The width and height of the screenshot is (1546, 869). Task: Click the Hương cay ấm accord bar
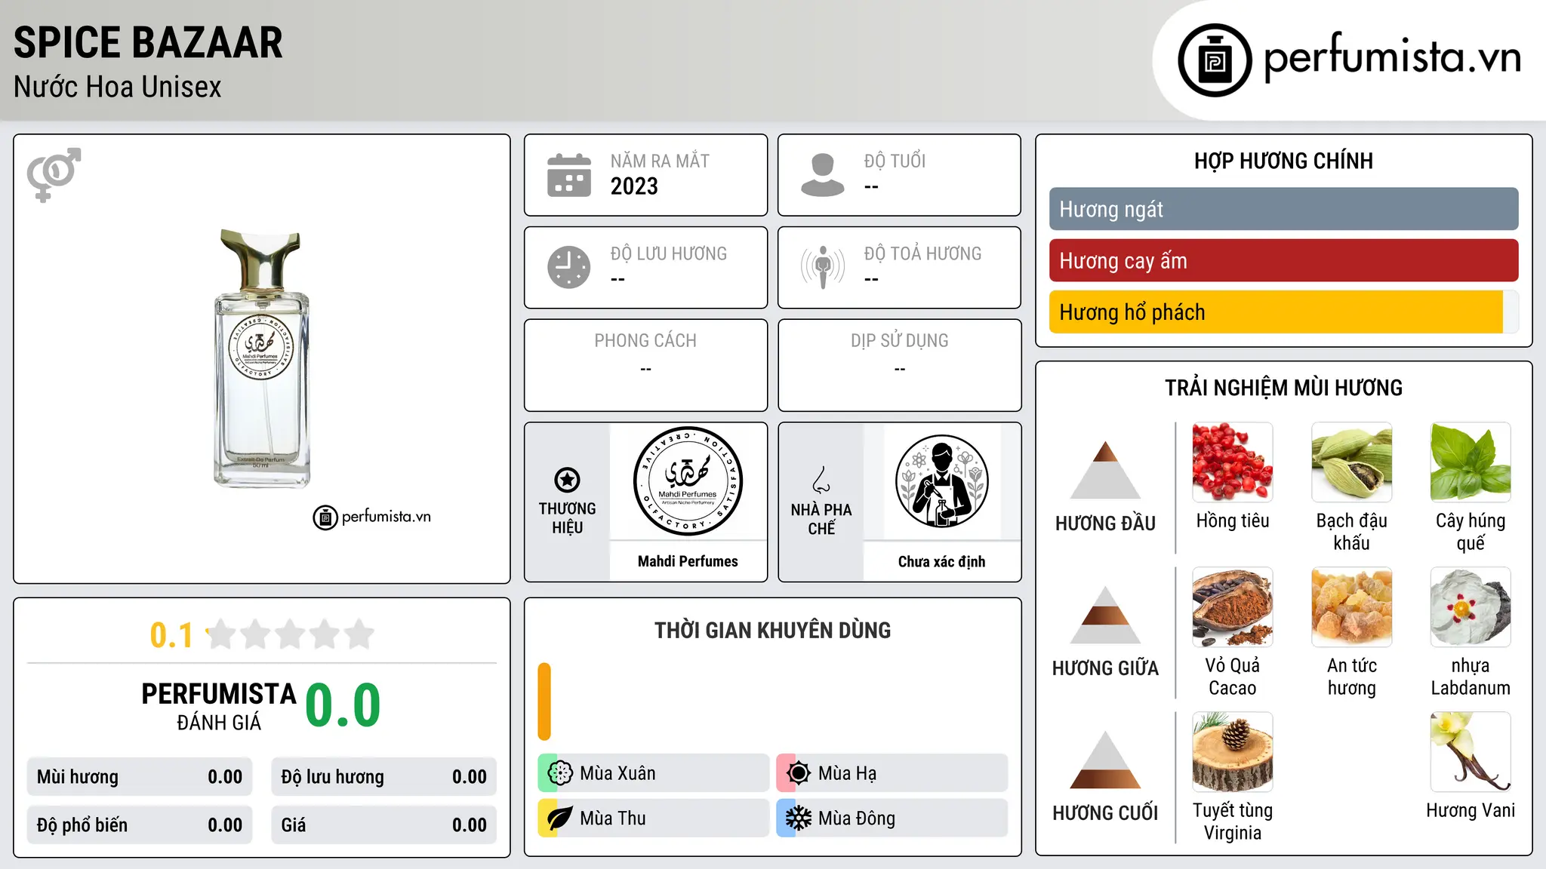[1283, 260]
